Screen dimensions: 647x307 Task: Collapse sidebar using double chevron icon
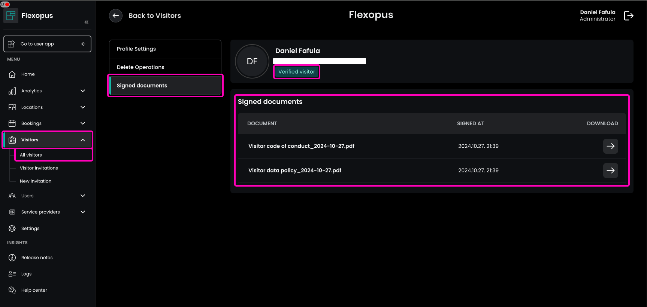click(x=87, y=22)
